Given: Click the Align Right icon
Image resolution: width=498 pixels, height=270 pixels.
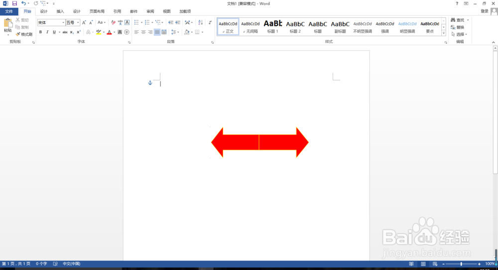Looking at the screenshot, I should click(x=150, y=32).
